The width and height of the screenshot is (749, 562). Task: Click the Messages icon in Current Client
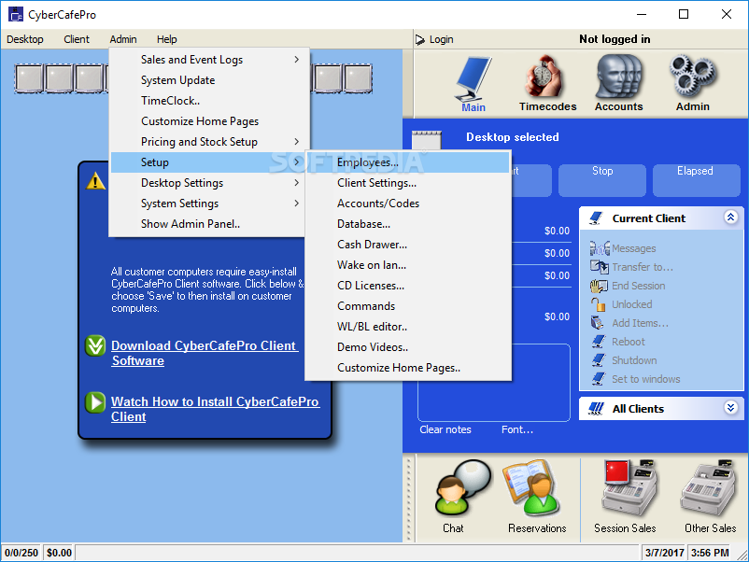(x=600, y=247)
